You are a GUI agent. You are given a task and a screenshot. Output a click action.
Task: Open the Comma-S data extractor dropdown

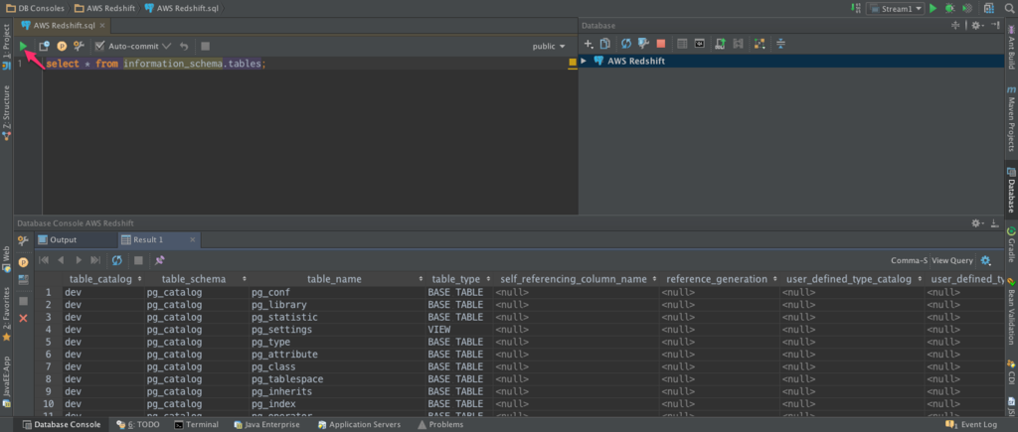(909, 260)
